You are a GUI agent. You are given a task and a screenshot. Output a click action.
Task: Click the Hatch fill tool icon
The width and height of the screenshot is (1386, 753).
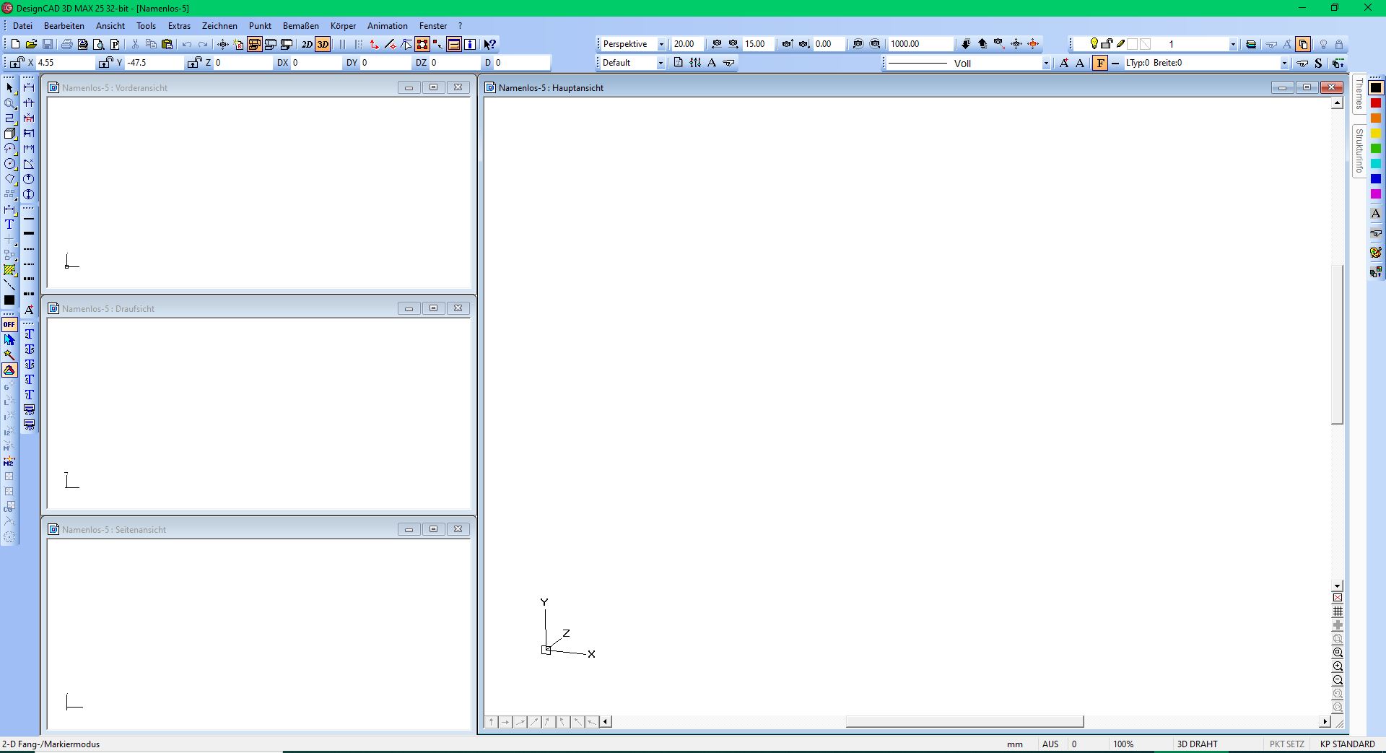click(x=9, y=270)
